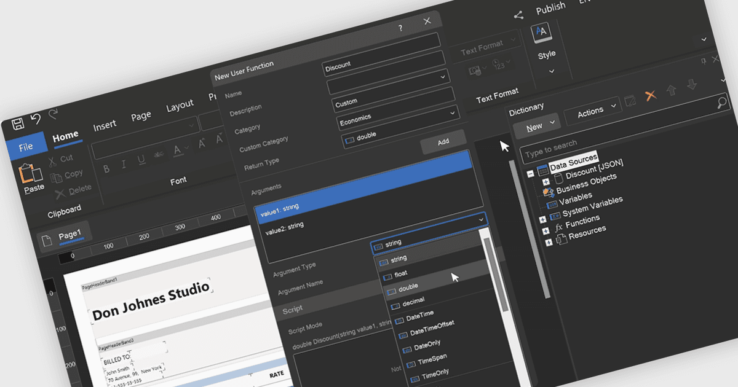
Task: Click the Add argument button
Action: (443, 142)
